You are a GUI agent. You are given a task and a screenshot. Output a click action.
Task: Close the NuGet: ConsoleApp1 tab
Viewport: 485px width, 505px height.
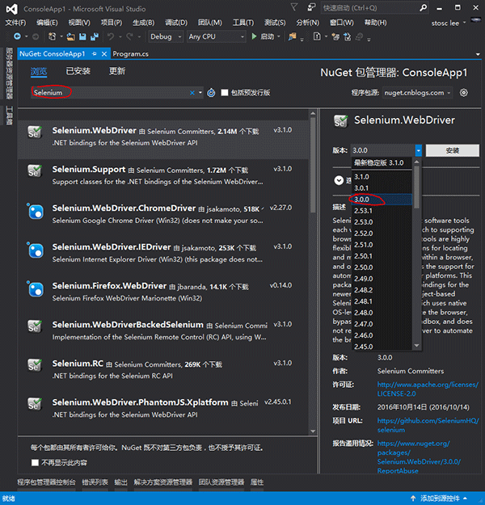[104, 54]
